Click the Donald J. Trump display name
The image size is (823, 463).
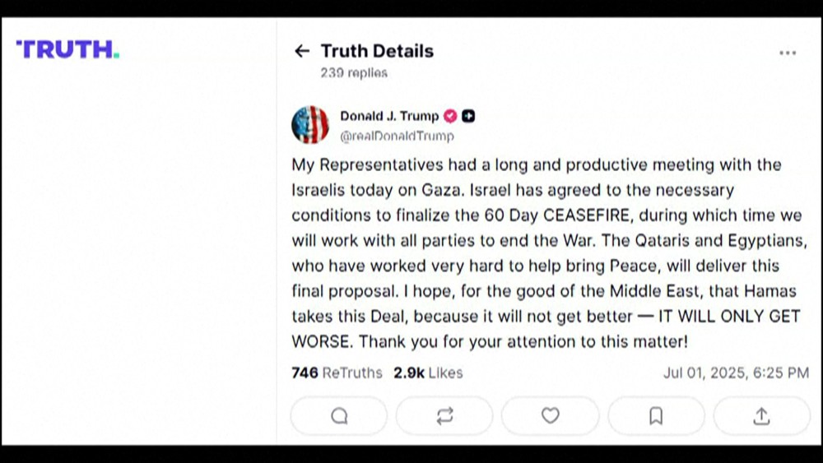tap(389, 116)
